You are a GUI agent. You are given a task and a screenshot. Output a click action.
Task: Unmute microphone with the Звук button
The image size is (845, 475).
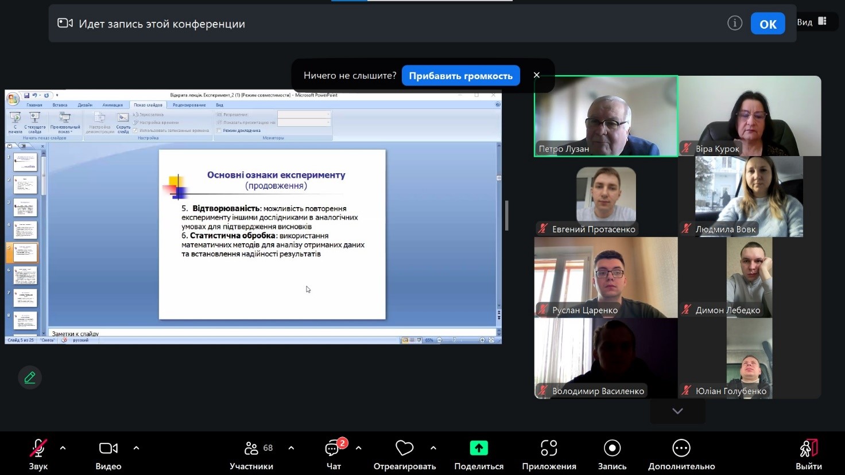pyautogui.click(x=38, y=449)
